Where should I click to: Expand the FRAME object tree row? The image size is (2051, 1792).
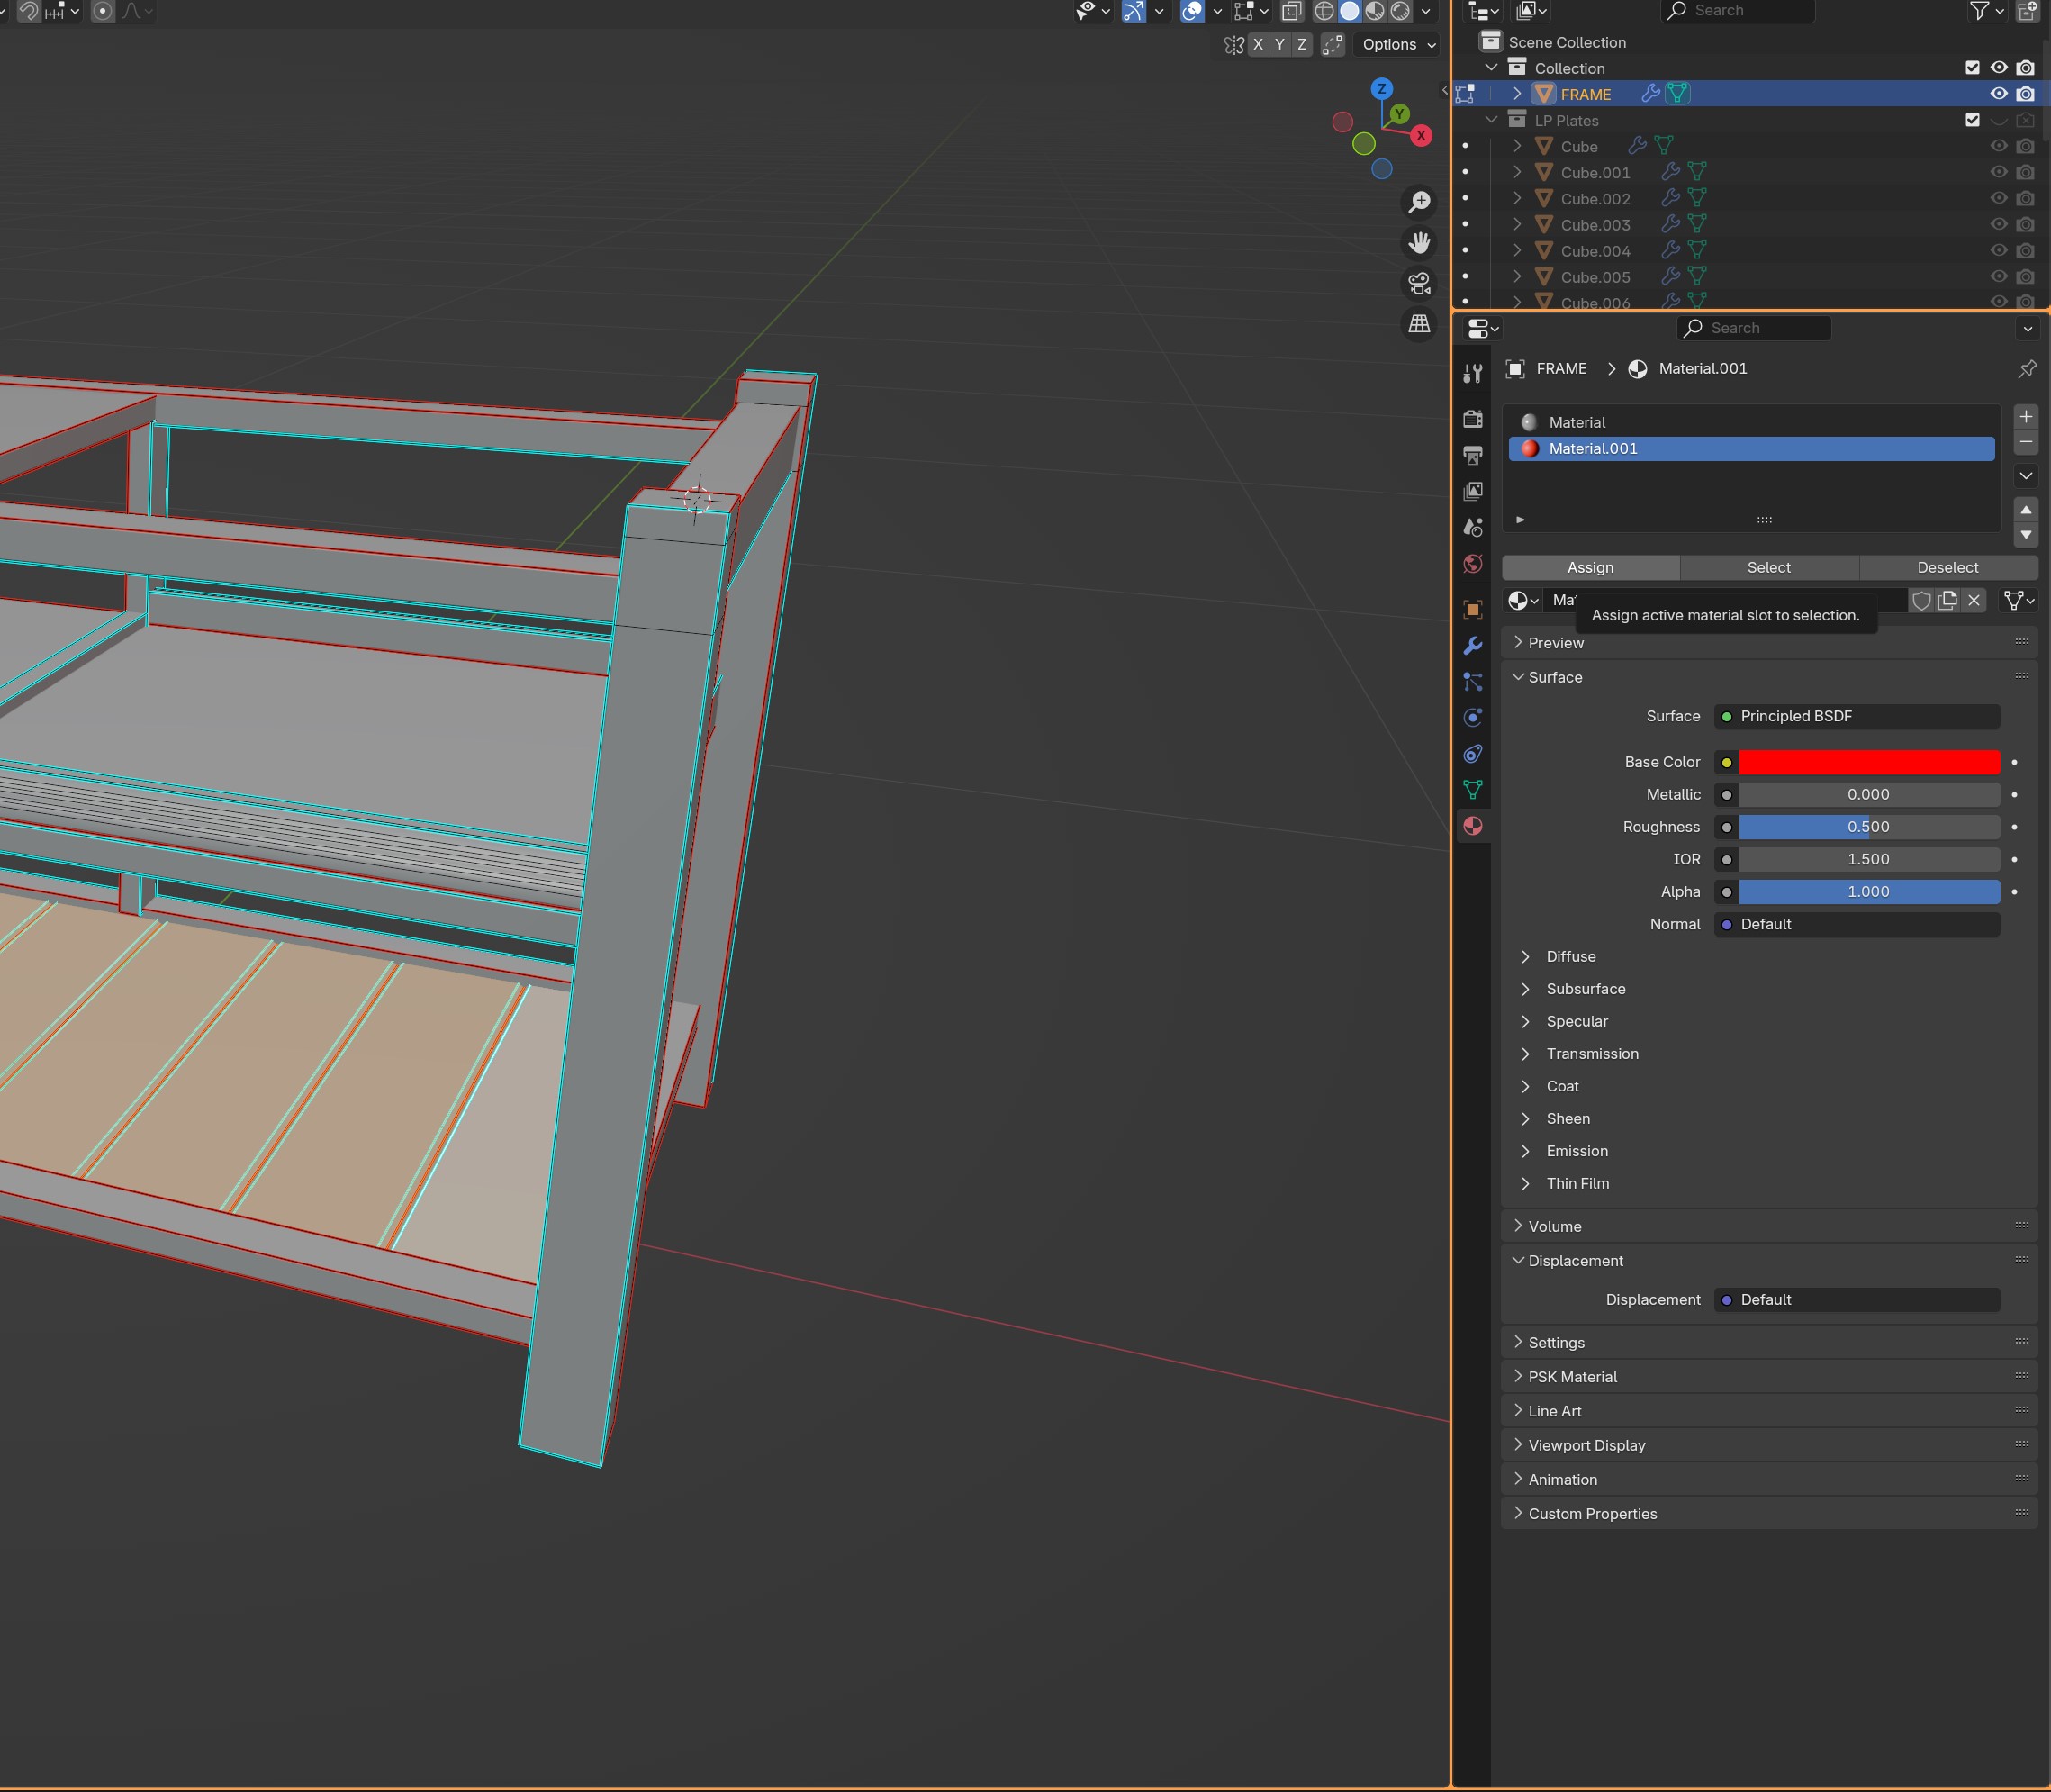click(1517, 94)
